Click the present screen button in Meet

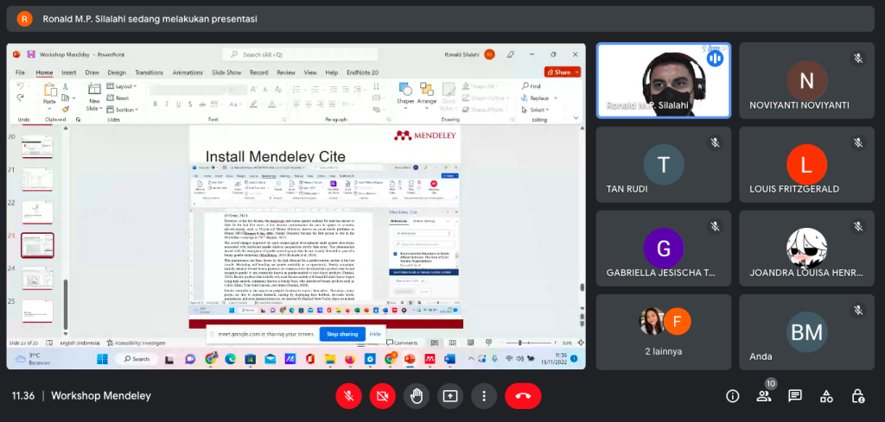click(x=449, y=396)
